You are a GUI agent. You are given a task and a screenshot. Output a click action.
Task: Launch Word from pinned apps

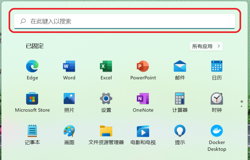[x=69, y=70]
